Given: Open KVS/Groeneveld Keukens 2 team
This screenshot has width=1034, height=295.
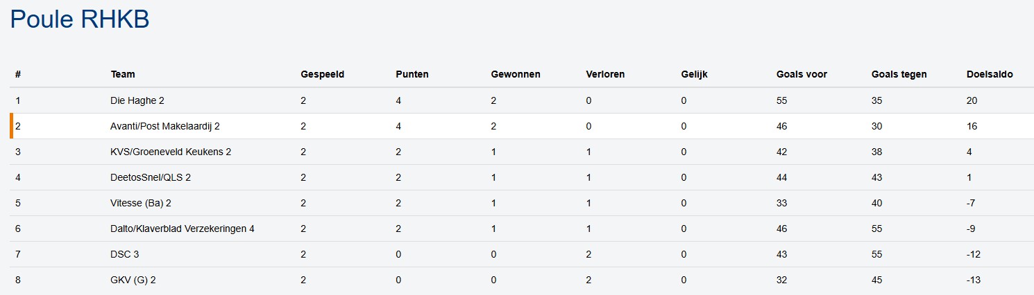Looking at the screenshot, I should point(171,152).
